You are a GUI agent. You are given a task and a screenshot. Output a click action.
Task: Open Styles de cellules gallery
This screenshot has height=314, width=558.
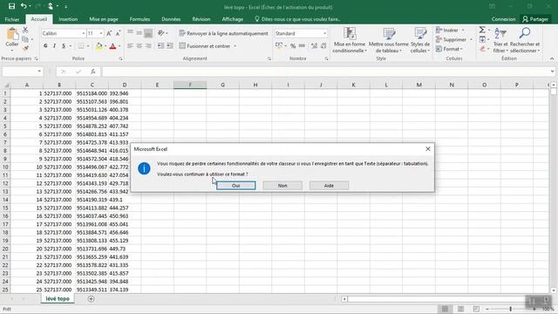pyautogui.click(x=420, y=40)
